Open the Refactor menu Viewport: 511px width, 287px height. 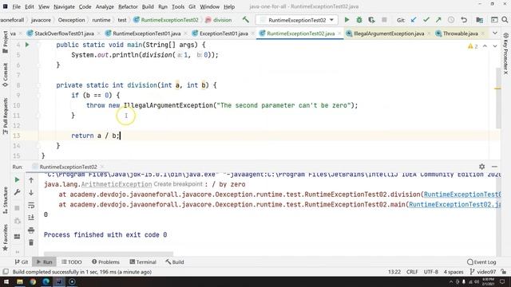(128, 6)
